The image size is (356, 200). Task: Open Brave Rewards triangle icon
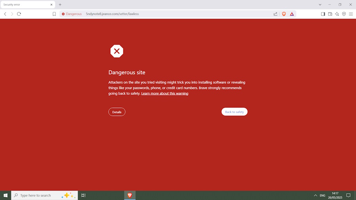[292, 14]
